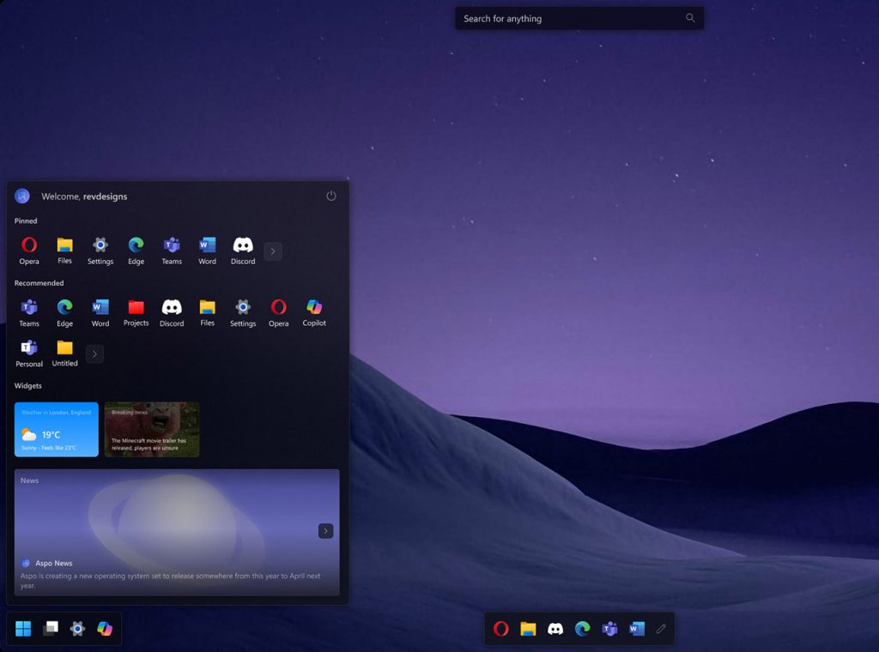Open Task View from the left taskbar

(x=51, y=629)
